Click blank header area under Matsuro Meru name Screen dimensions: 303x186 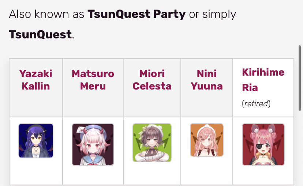click(93, 104)
